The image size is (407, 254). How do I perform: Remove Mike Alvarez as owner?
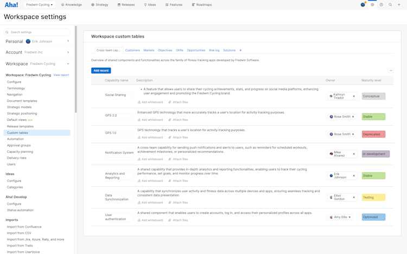click(x=354, y=154)
